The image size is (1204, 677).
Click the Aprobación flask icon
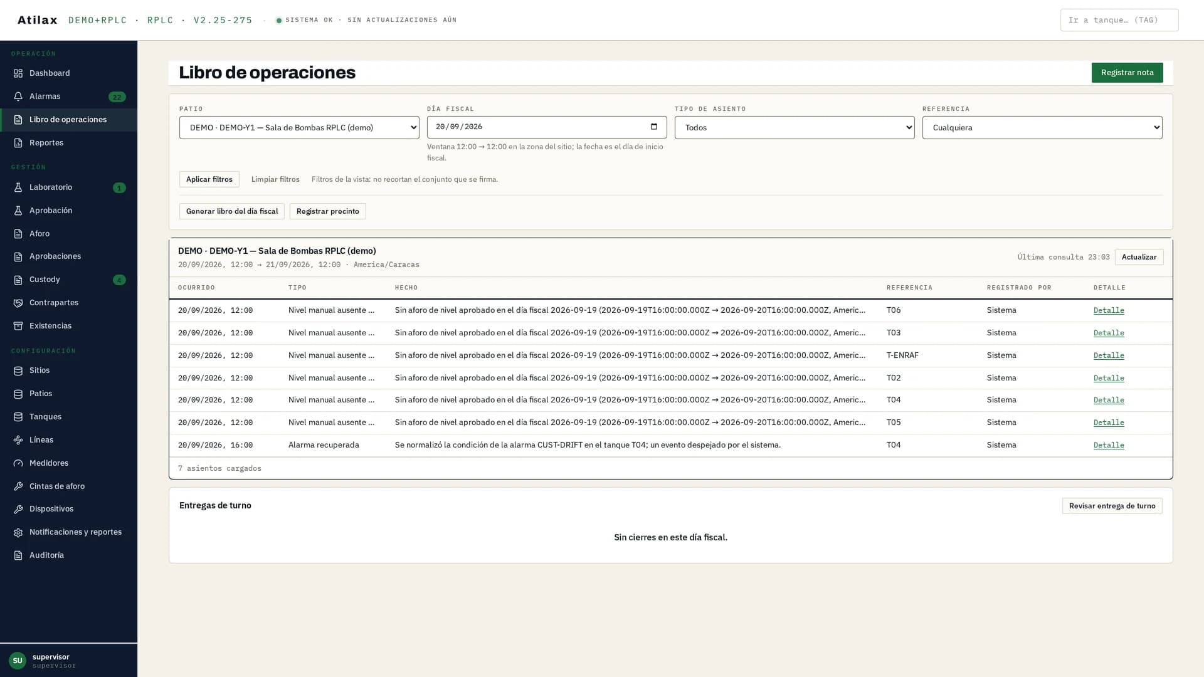18,211
